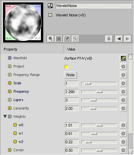134x155 pixels.
Task: Click the pin icon in the toolbar
Action: click(67, 39)
